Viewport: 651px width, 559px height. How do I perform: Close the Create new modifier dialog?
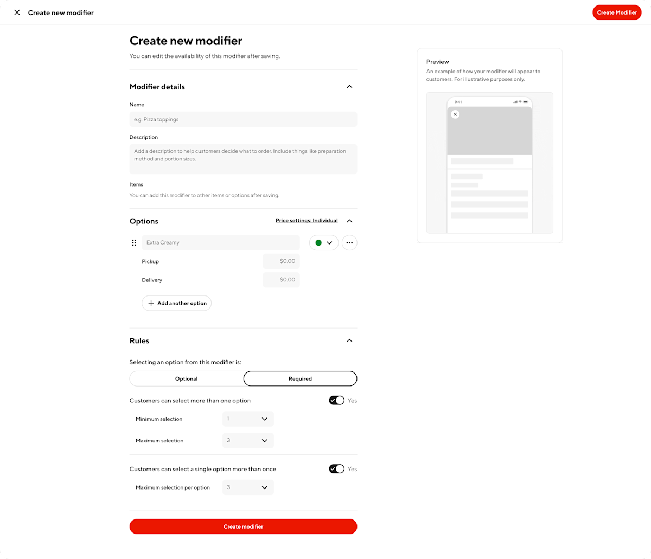point(17,12)
